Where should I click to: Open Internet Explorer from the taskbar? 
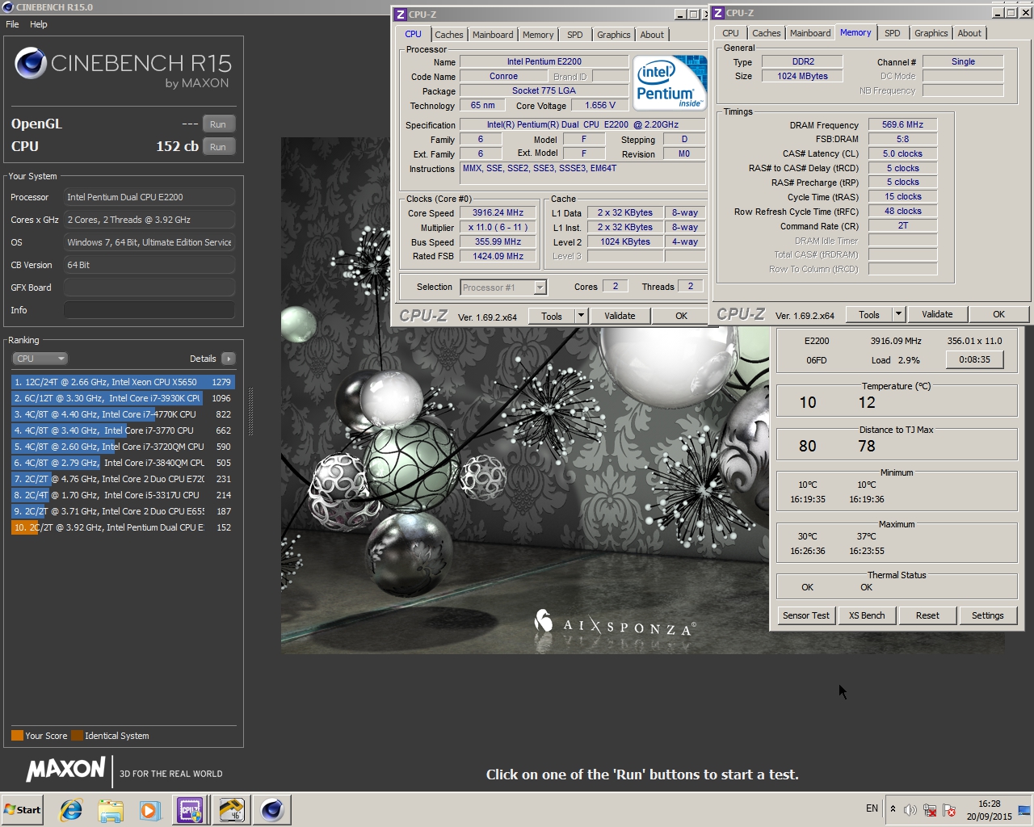tap(71, 809)
